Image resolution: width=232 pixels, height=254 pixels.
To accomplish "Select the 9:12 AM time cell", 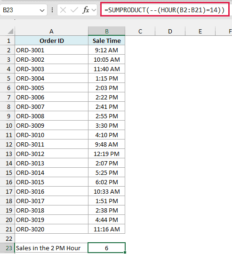I will coord(107,50).
